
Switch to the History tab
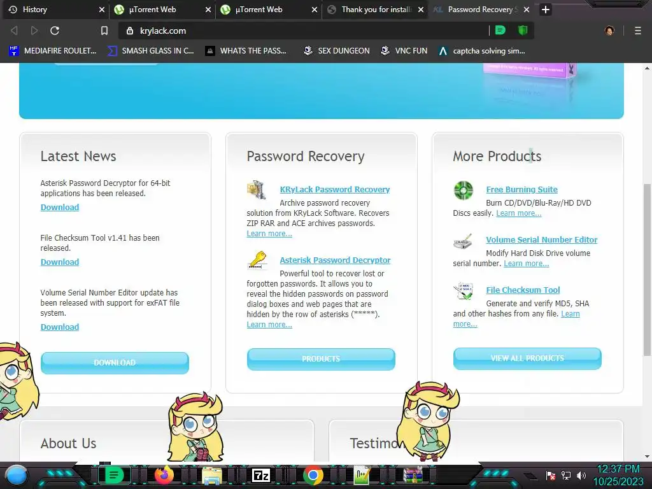tap(56, 10)
